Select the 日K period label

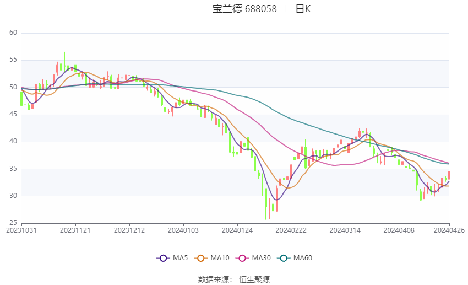[303, 9]
